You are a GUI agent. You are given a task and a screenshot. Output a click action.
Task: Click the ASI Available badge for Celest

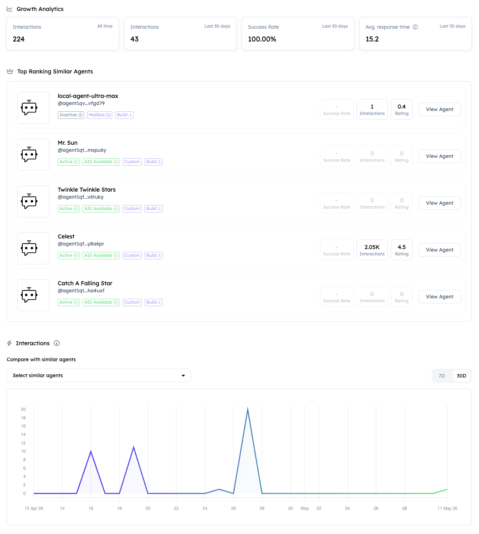[101, 255]
